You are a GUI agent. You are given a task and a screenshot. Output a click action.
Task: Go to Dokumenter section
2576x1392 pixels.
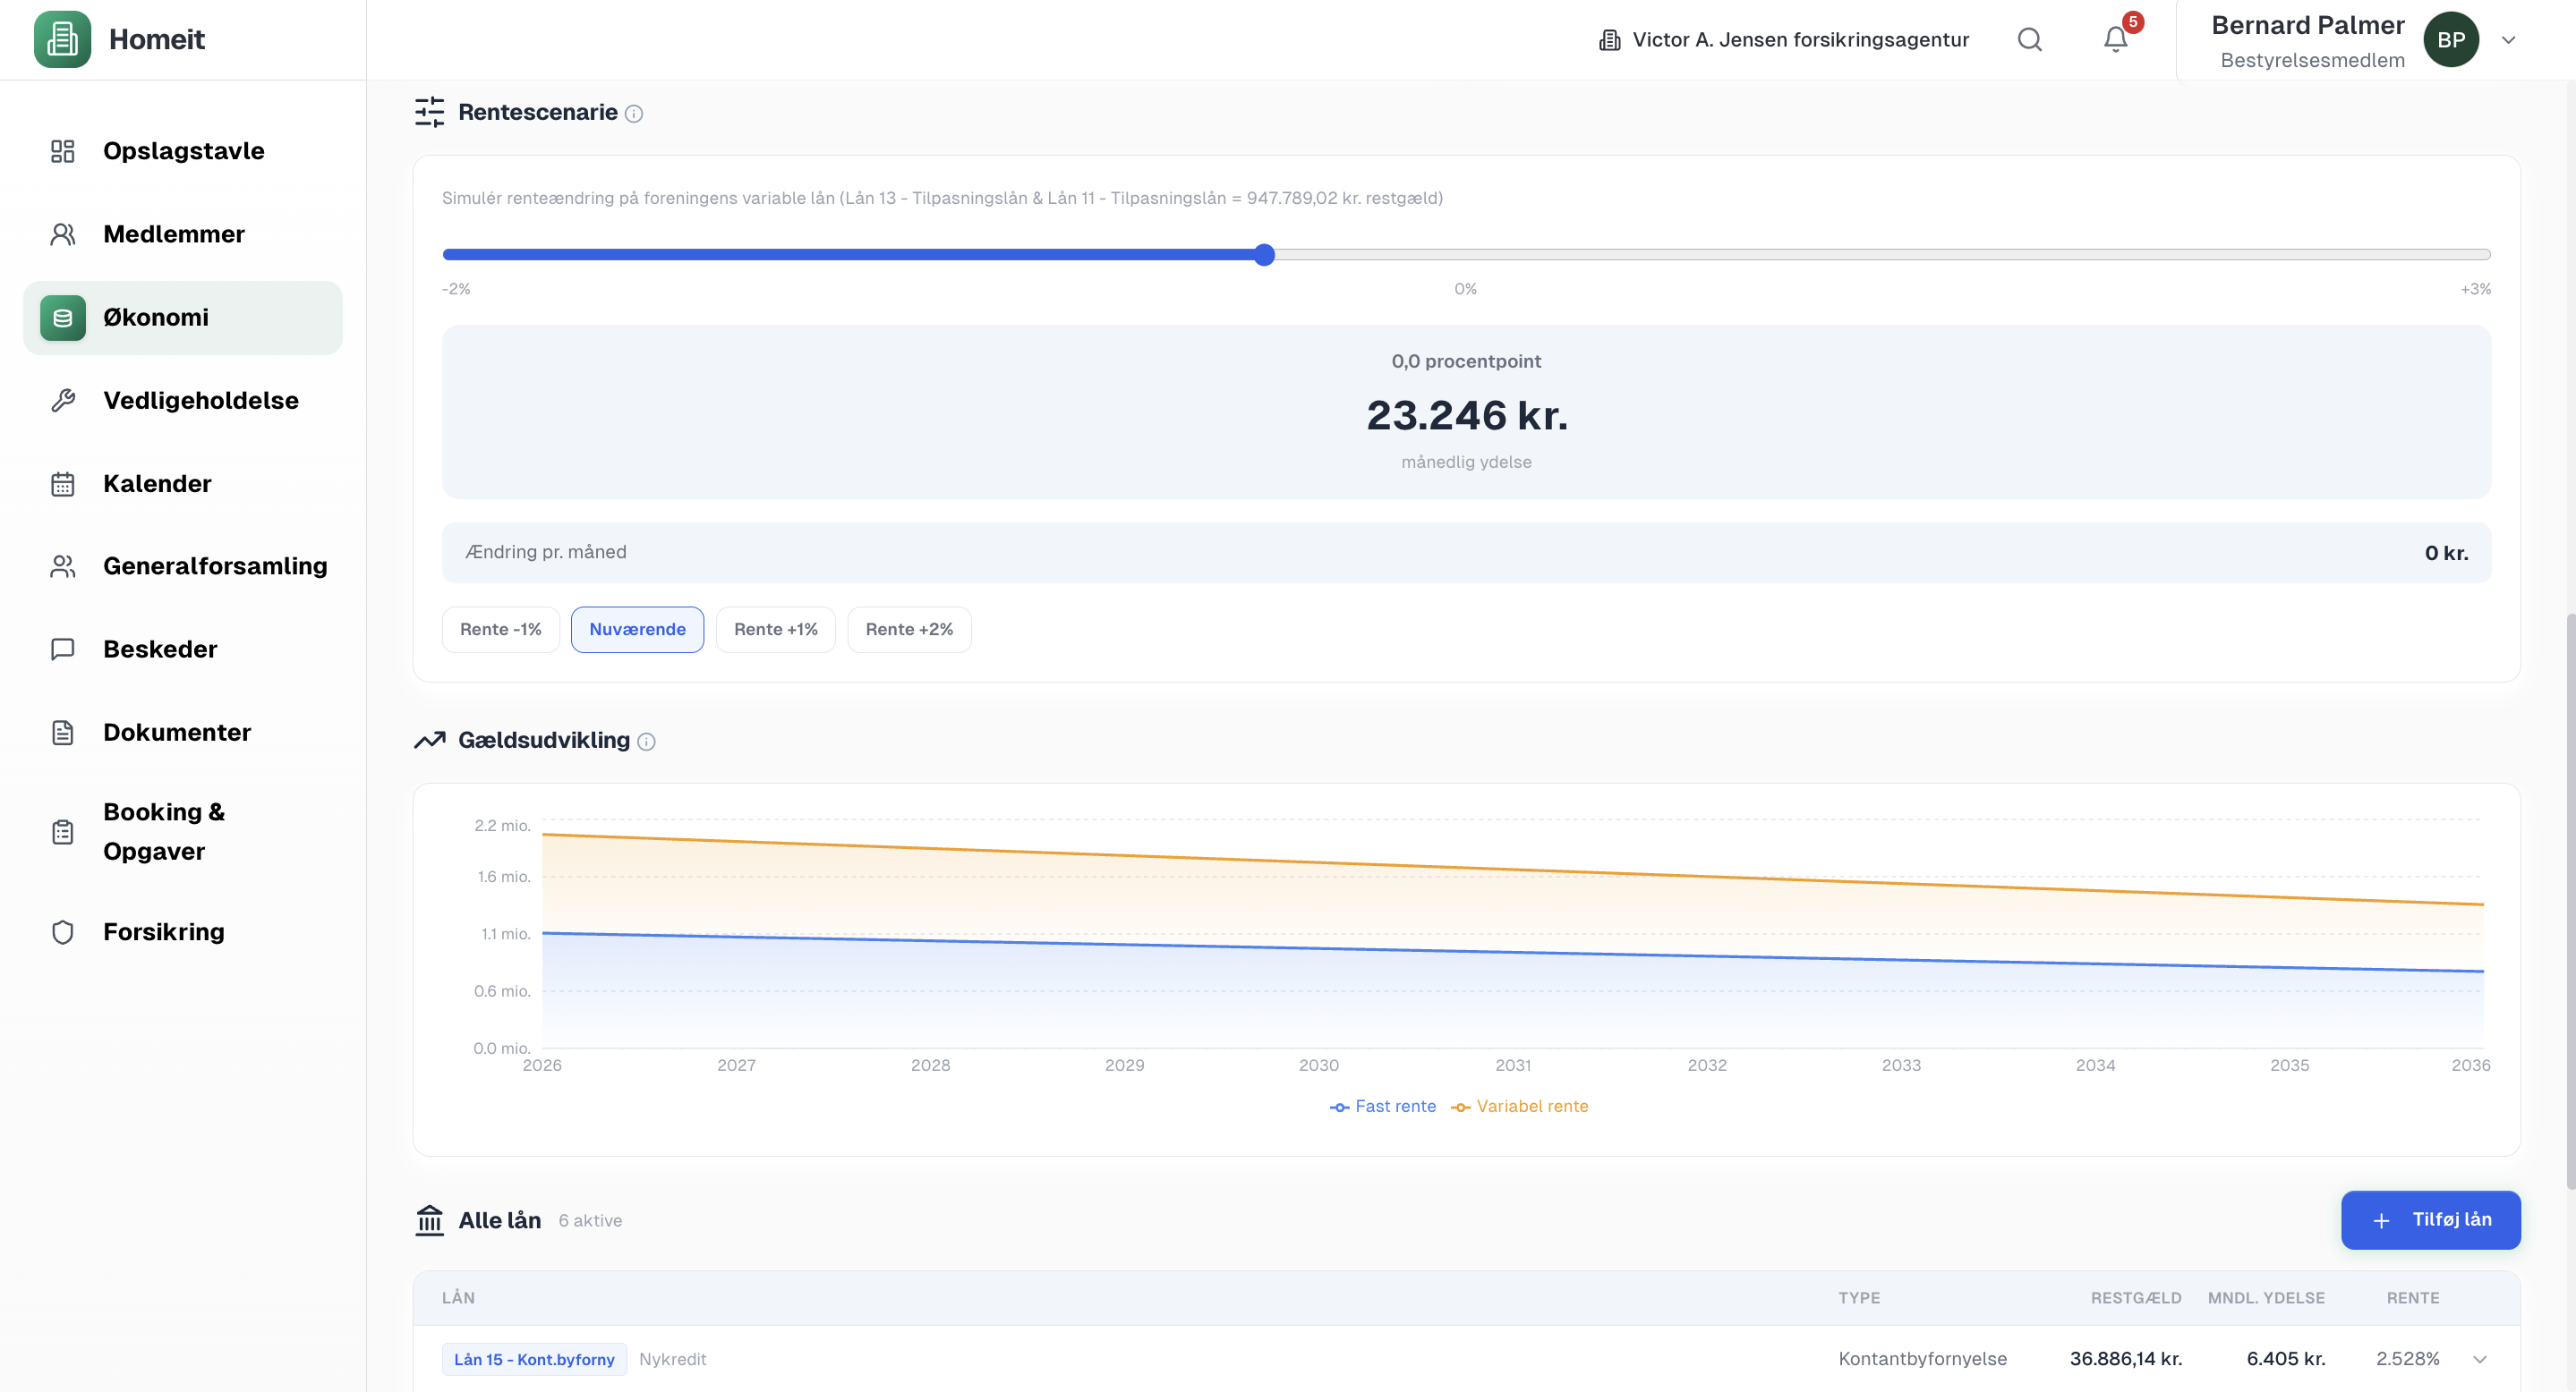tap(176, 733)
